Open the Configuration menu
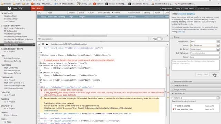221x124 pixels. (167, 9)
